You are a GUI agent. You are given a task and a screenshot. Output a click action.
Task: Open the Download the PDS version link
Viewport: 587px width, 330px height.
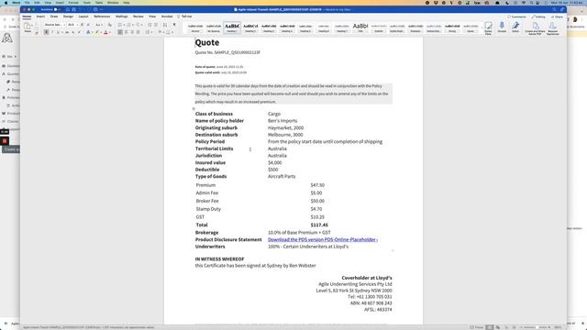(x=323, y=239)
